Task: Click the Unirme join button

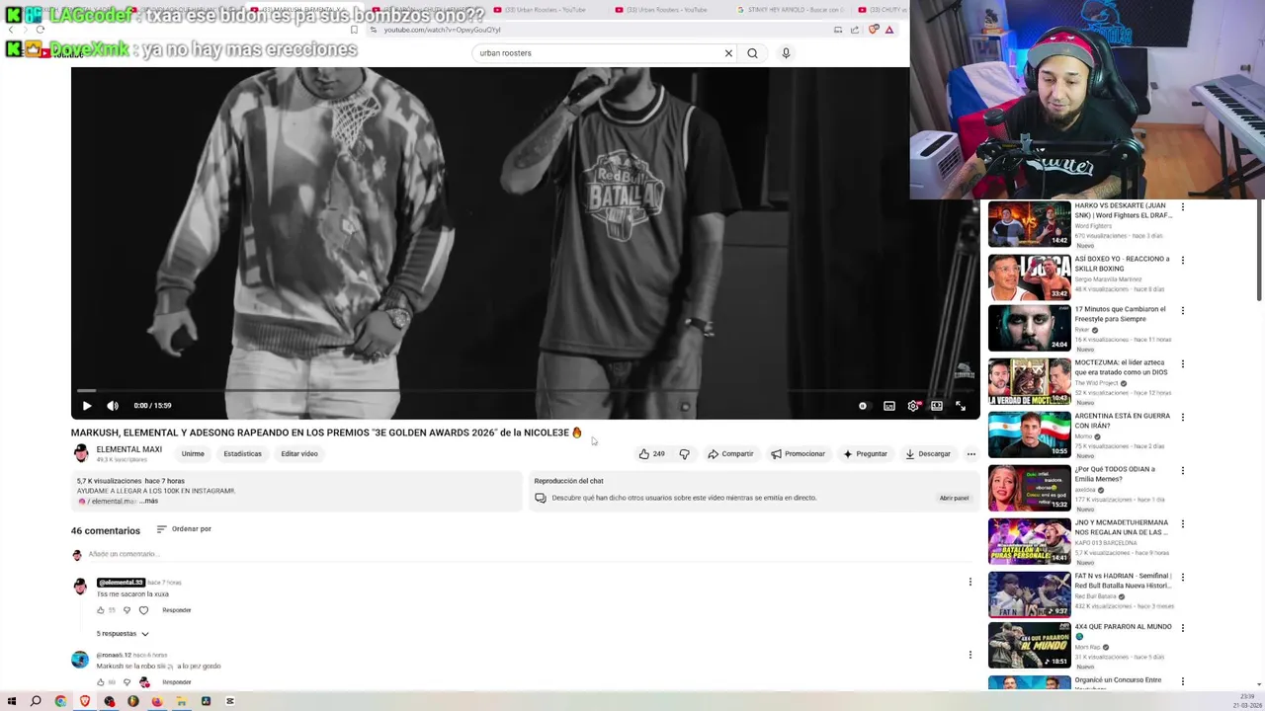Action: [193, 454]
